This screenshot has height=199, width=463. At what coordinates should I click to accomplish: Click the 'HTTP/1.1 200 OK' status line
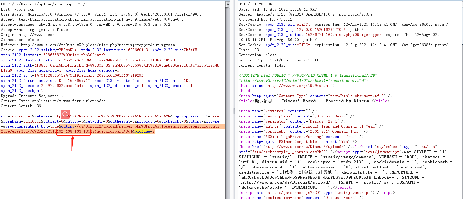point(255,4)
